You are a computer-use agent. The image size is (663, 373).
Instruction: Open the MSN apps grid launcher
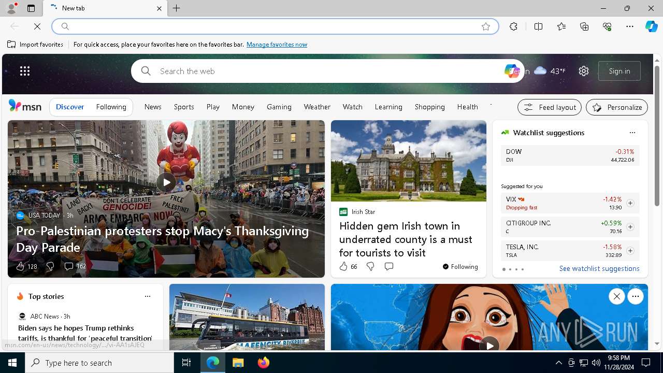point(25,71)
